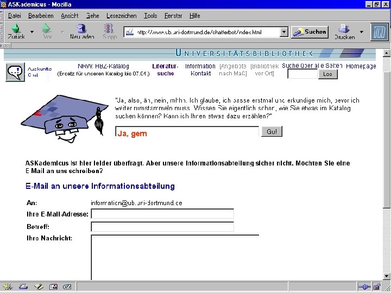Open the Angebote nach Maß link
391x293 pixels.
pos(232,70)
